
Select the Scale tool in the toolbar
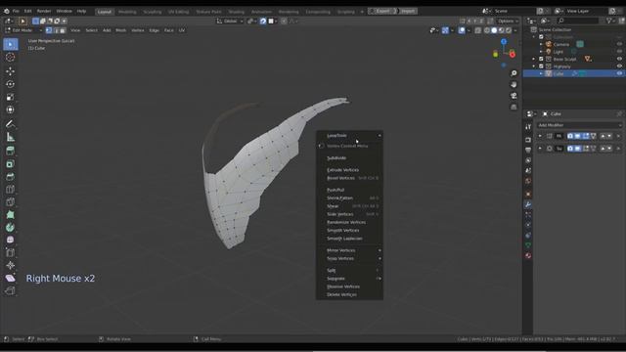[x=11, y=97]
